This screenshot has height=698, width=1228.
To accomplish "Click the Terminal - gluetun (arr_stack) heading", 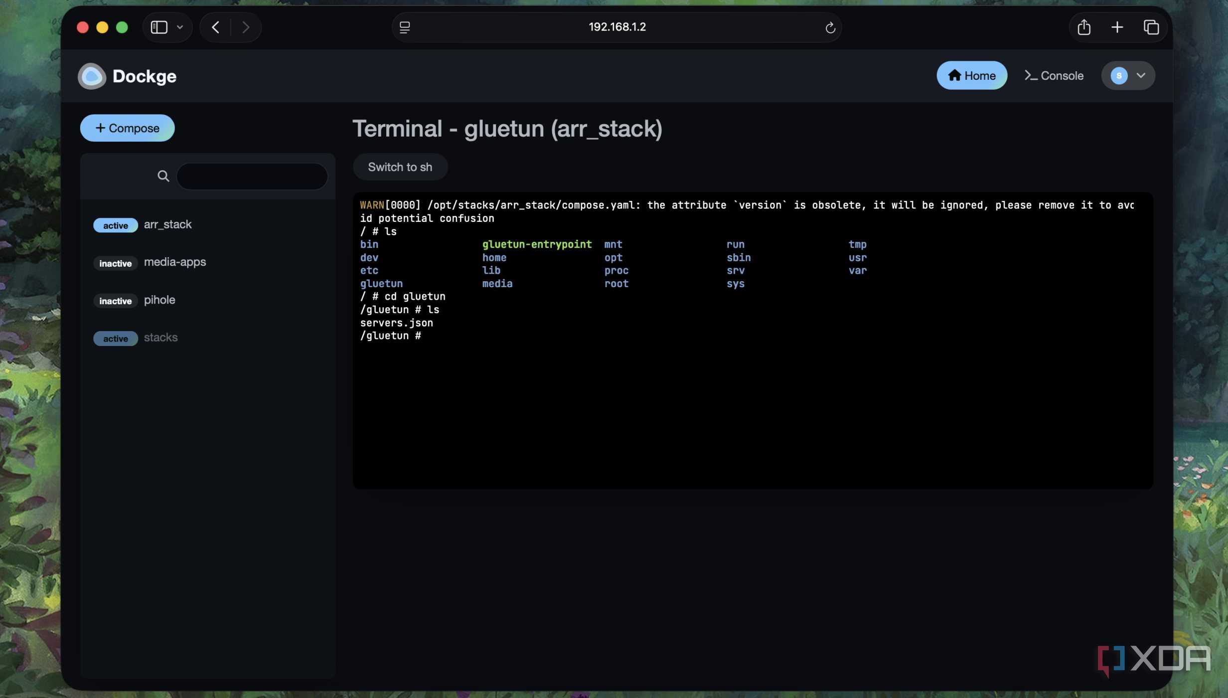I will pos(507,129).
